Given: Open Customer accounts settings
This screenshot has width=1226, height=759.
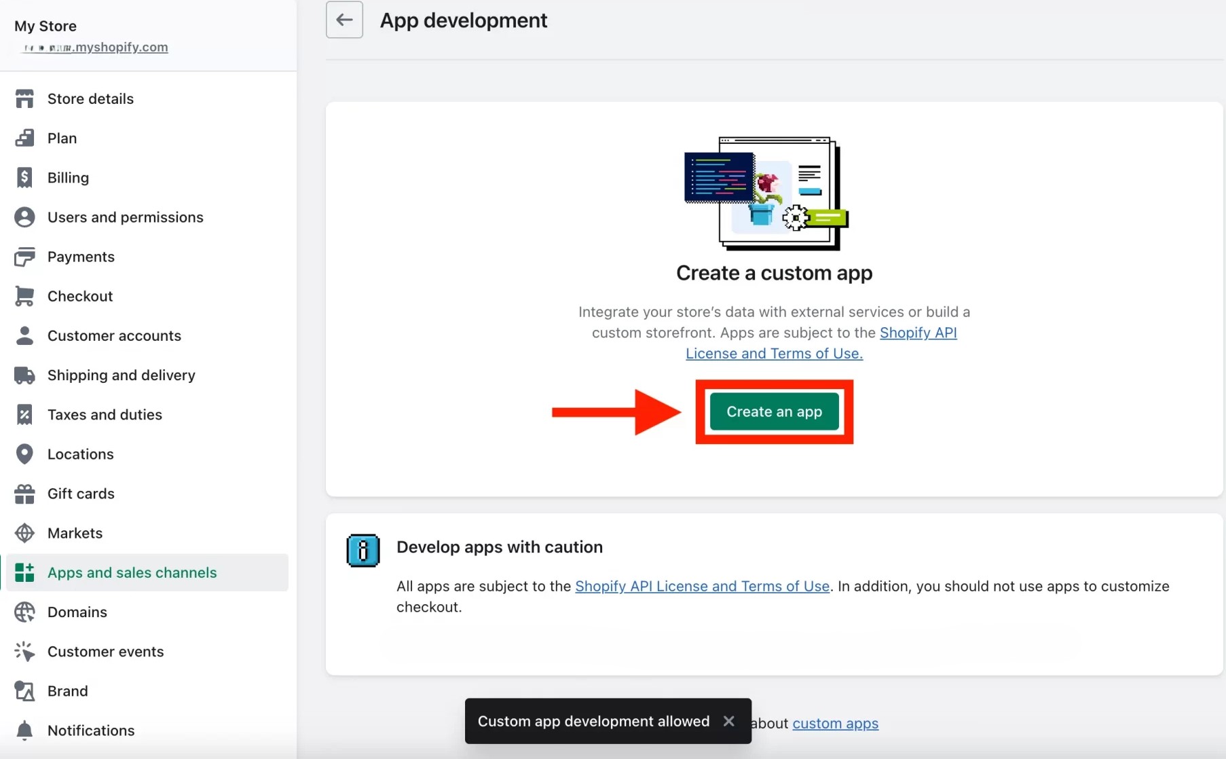Looking at the screenshot, I should click(x=147, y=335).
